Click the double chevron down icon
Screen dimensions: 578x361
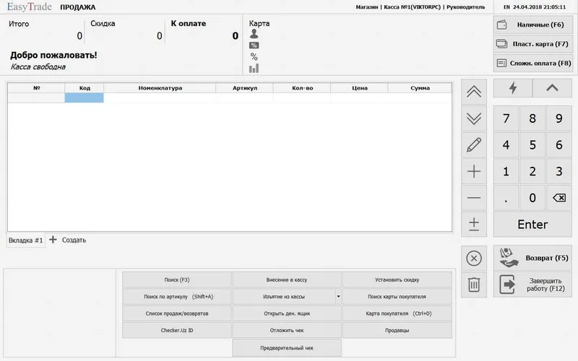474,118
